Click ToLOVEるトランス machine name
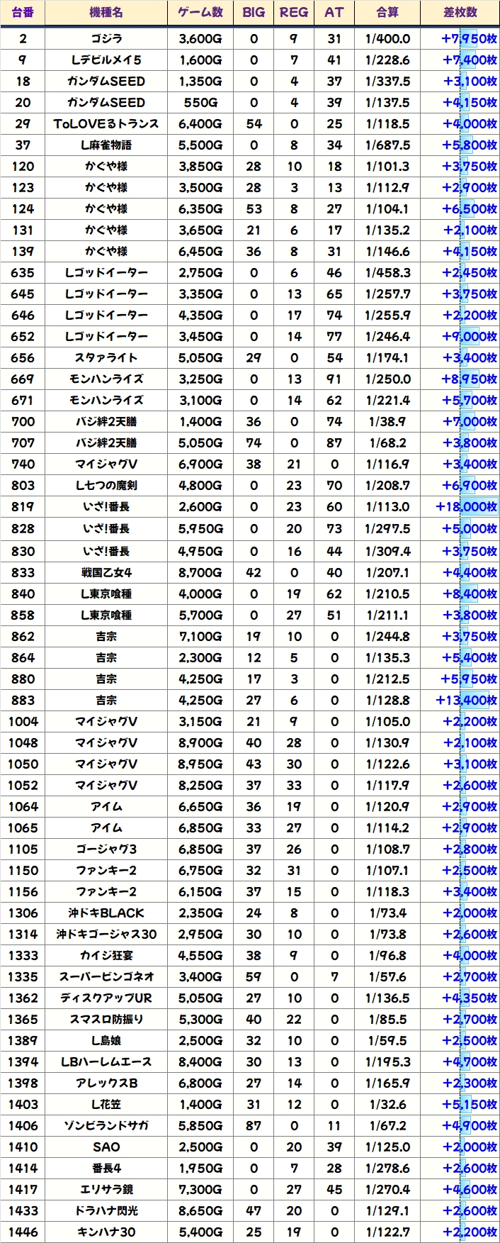This screenshot has height=1243, width=500. click(x=106, y=124)
